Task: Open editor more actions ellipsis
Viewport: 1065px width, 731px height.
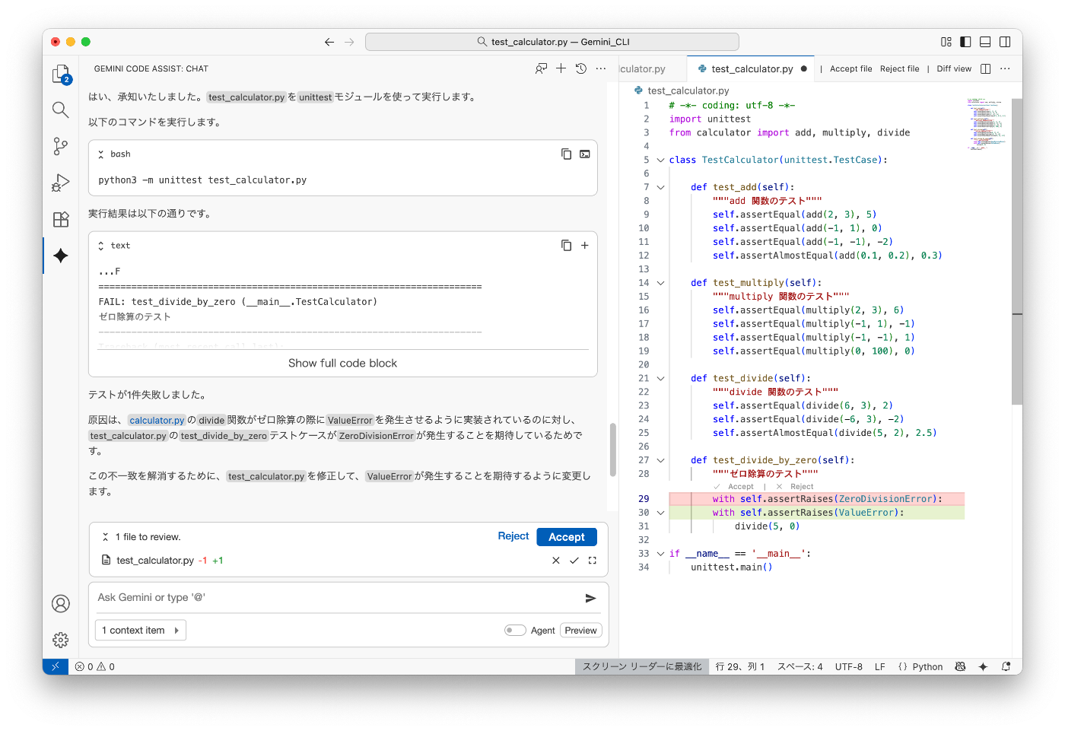Action: click(x=1005, y=68)
